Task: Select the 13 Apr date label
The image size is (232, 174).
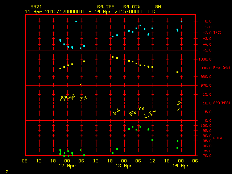Action: click(x=124, y=166)
